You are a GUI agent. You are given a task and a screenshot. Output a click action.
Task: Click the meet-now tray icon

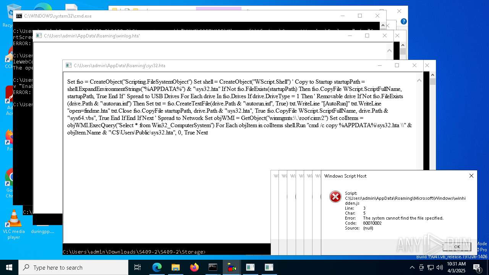click(421, 267)
